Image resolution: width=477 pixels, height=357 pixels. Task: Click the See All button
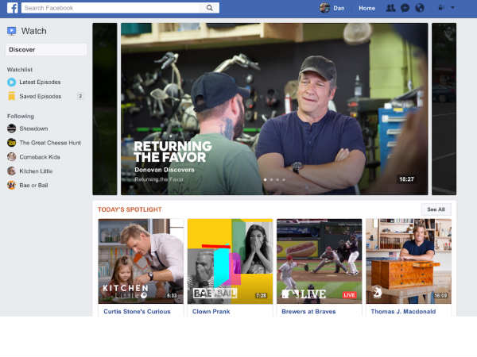pyautogui.click(x=436, y=209)
